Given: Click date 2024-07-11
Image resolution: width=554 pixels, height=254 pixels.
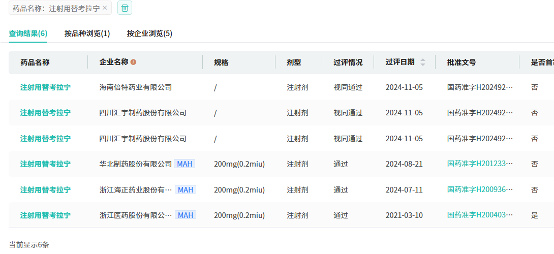Looking at the screenshot, I should (404, 189).
